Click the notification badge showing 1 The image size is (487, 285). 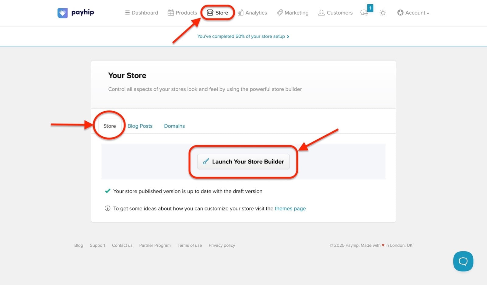(370, 8)
